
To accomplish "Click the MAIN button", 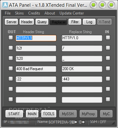I will [32, 114].
